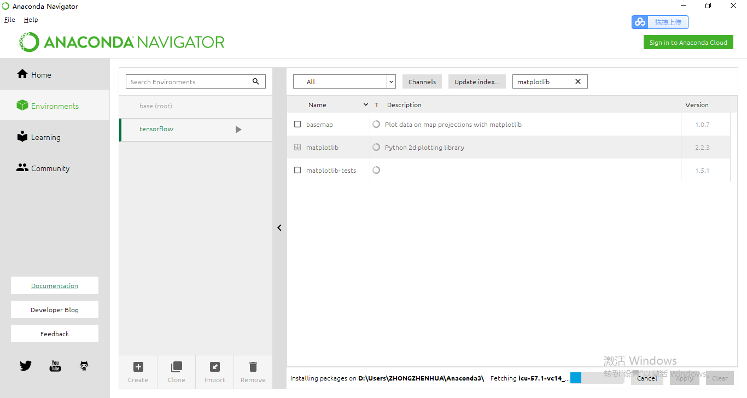Screen dimensions: 747x398
Task: Click the Anaconda Navigator logo
Action: [122, 42]
